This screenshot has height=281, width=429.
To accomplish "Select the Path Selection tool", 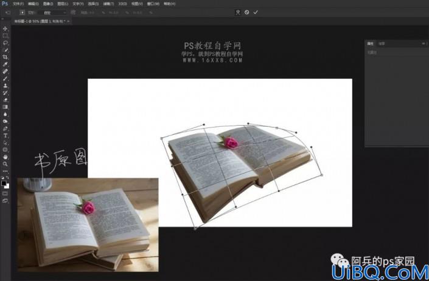I will (5, 143).
